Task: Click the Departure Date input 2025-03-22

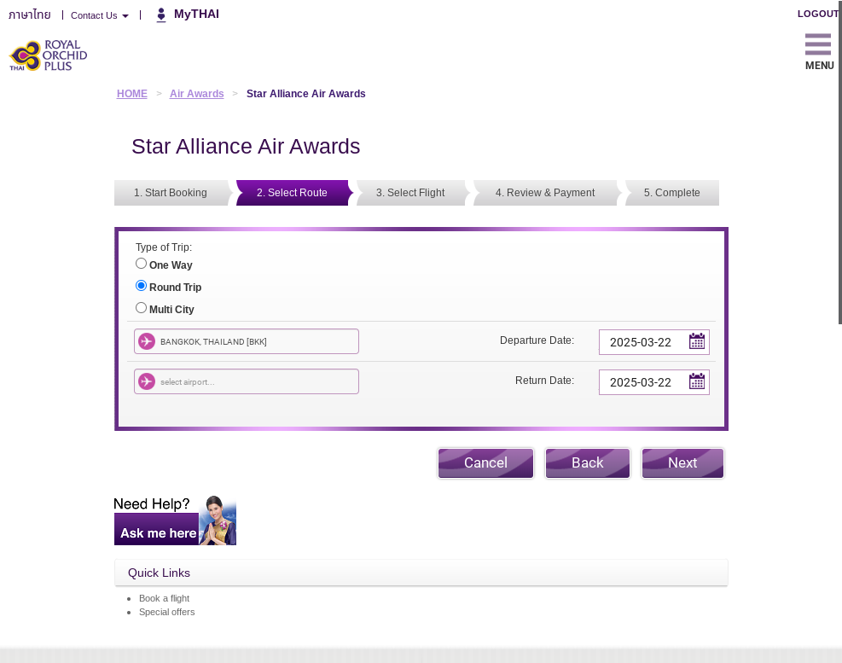Action: click(x=654, y=342)
